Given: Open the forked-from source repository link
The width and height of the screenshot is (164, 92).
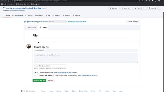Looking at the screenshot, I should pyautogui.click(x=17, y=10).
